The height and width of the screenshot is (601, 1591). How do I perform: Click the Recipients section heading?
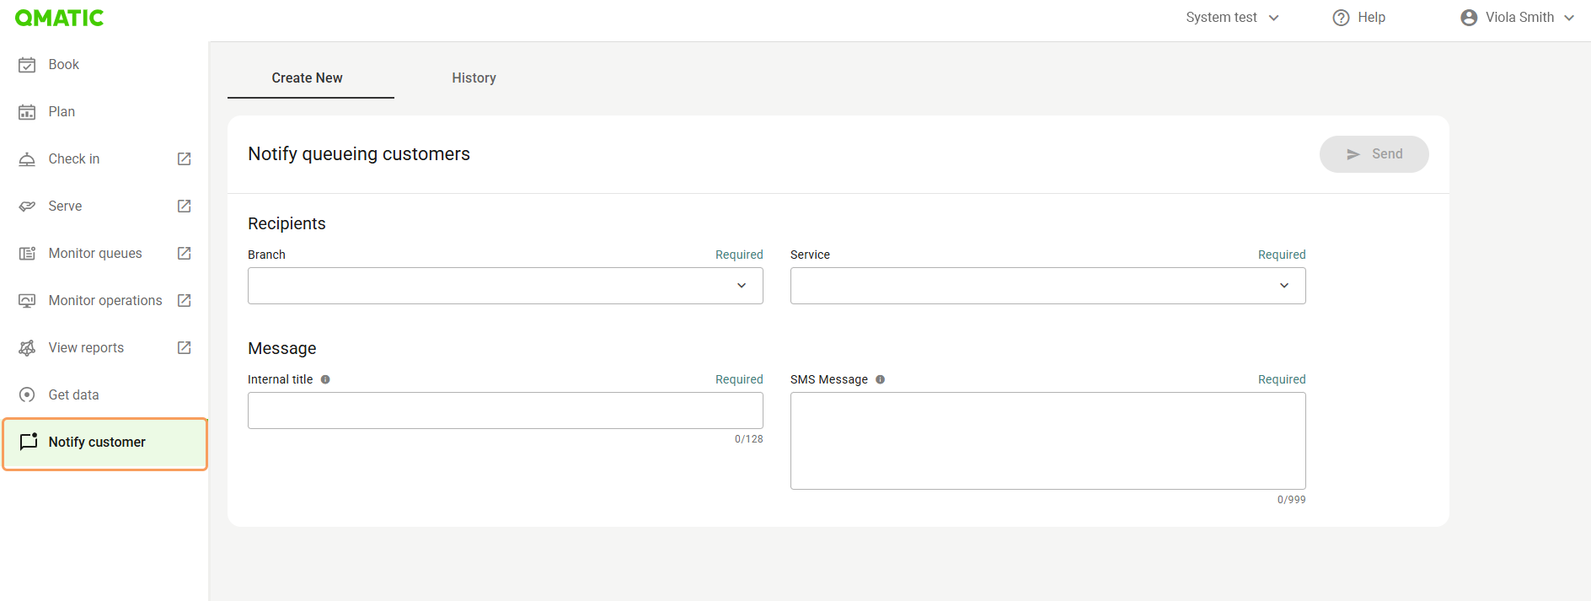(x=287, y=223)
